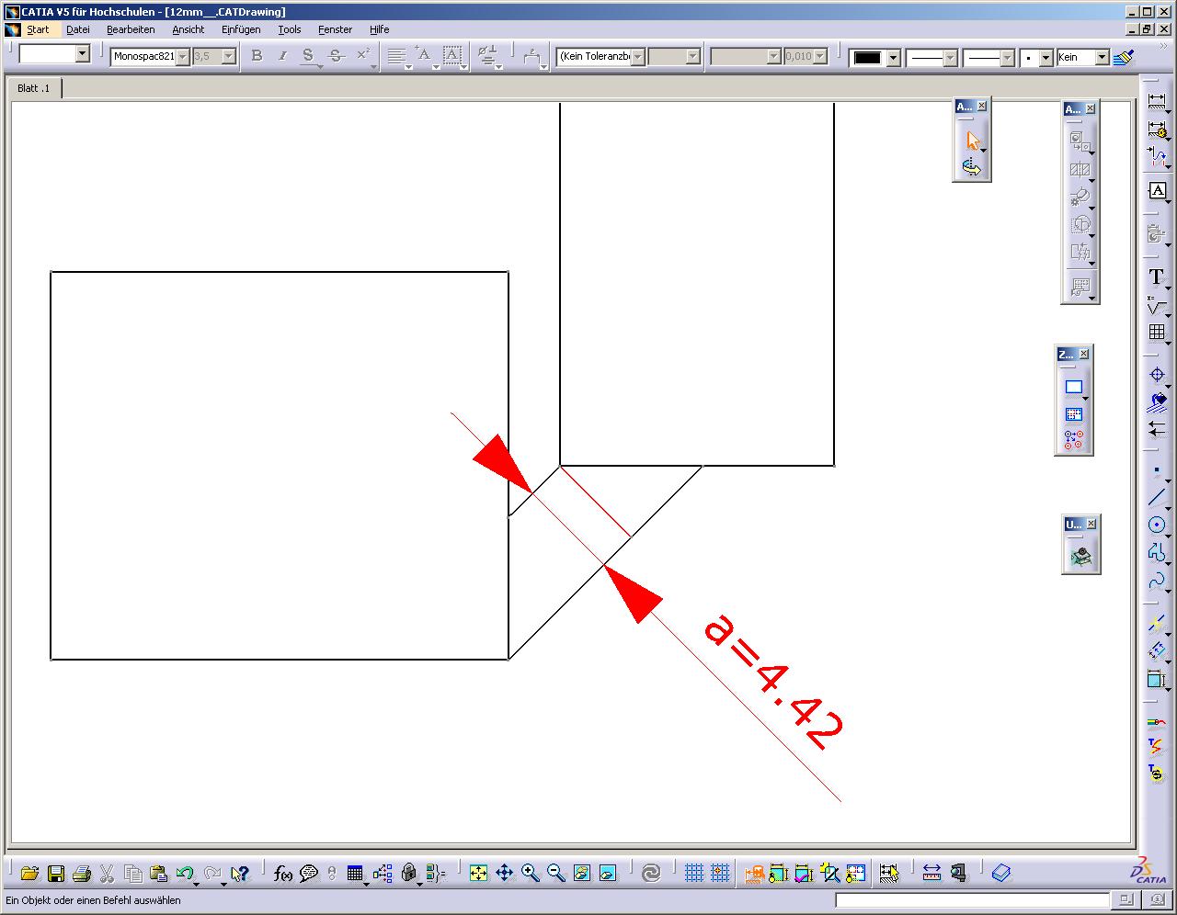Click the Zoom Out magnifier
Screen dimensions: 1177x915
click(x=555, y=873)
